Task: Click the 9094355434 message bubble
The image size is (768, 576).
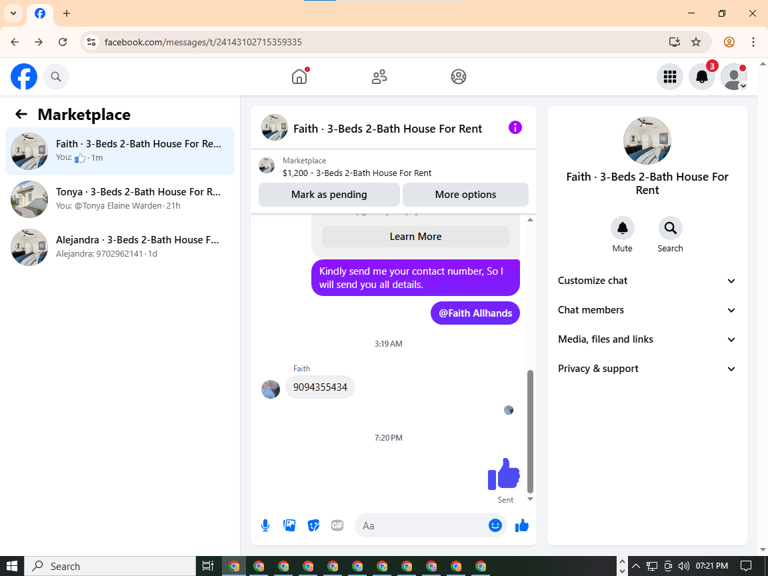Action: click(x=320, y=387)
